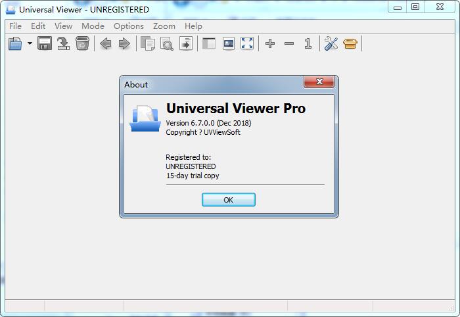
Task: Close the Universal Viewer main window
Action: point(440,7)
